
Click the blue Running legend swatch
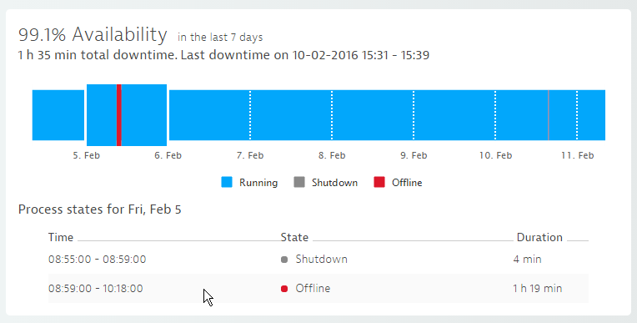227,182
